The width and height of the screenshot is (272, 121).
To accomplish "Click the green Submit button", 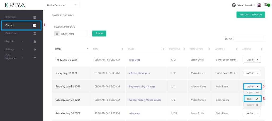I will coord(99,33).
